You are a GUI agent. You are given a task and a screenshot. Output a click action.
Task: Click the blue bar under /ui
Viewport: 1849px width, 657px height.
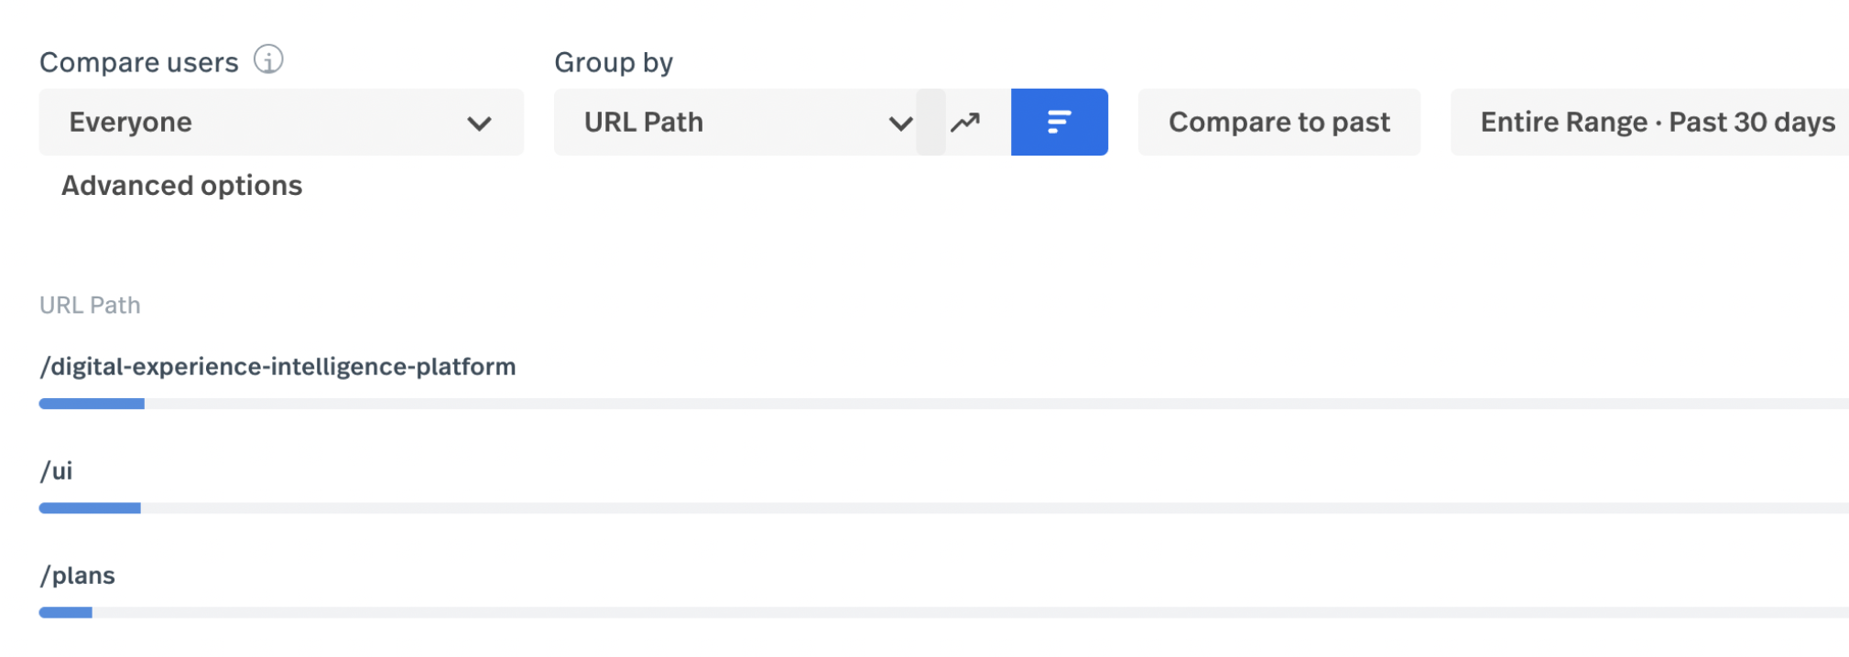click(x=90, y=508)
